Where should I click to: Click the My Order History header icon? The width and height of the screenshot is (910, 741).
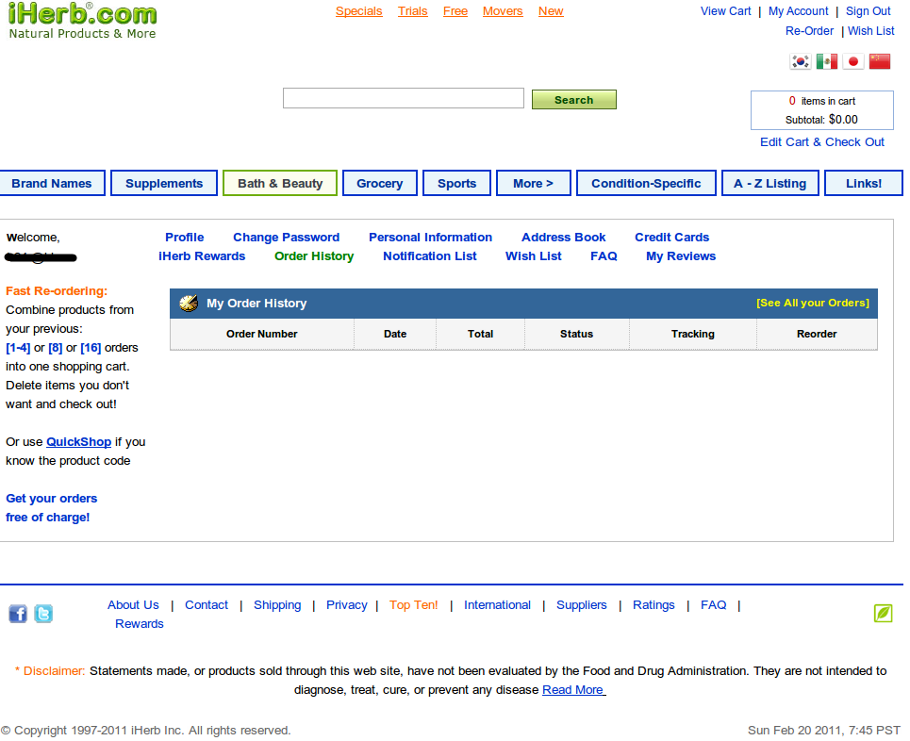coord(189,303)
